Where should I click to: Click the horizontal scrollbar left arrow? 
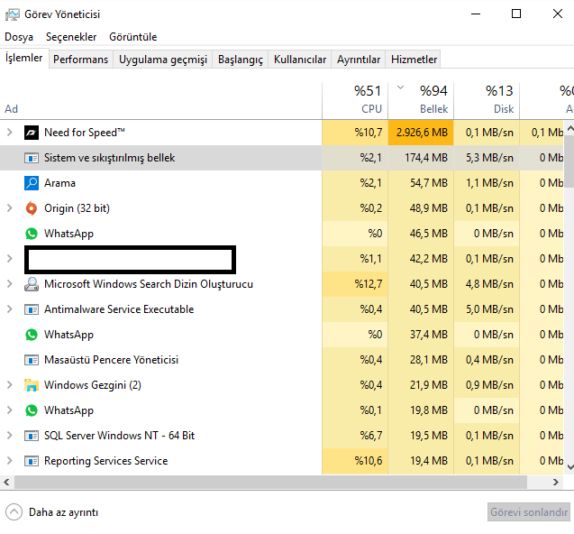tap(6, 482)
